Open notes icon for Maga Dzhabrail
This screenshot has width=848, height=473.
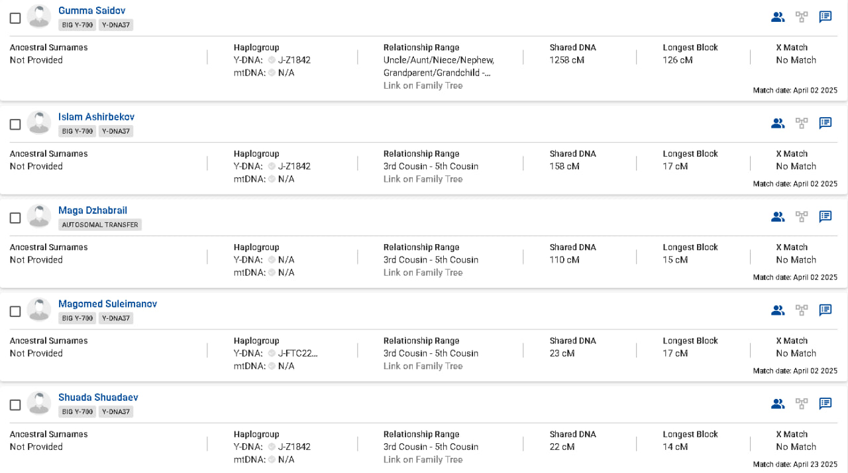pyautogui.click(x=825, y=216)
